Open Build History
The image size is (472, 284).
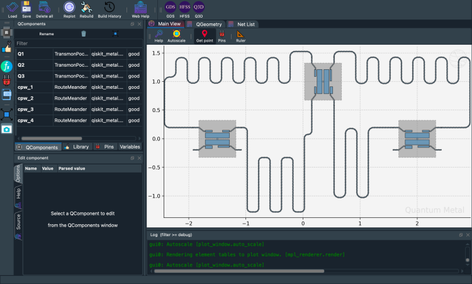point(110,9)
